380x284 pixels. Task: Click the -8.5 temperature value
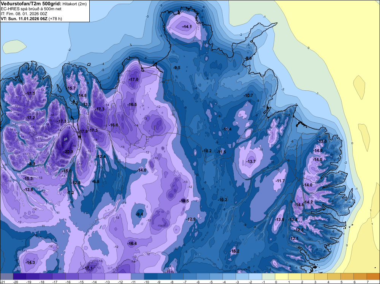[x=248, y=58]
